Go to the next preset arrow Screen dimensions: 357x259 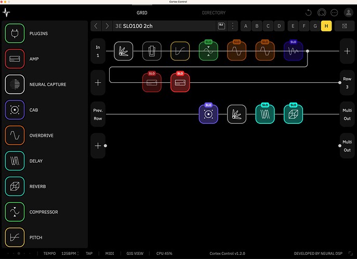pyautogui.click(x=107, y=26)
